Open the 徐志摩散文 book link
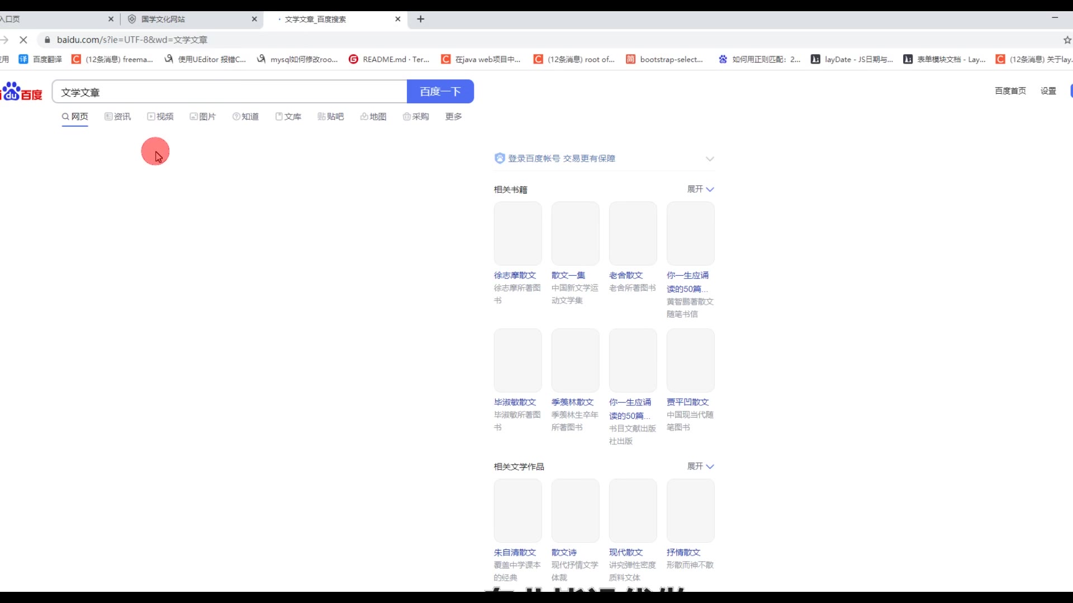 click(x=515, y=275)
